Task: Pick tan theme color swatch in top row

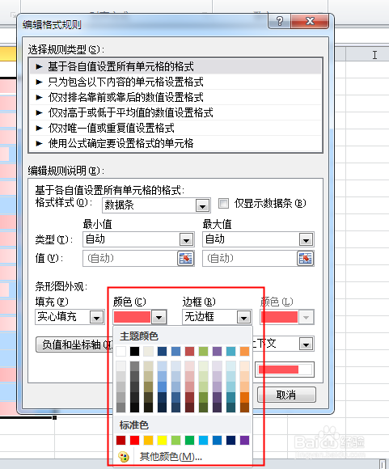Action: coord(149,351)
